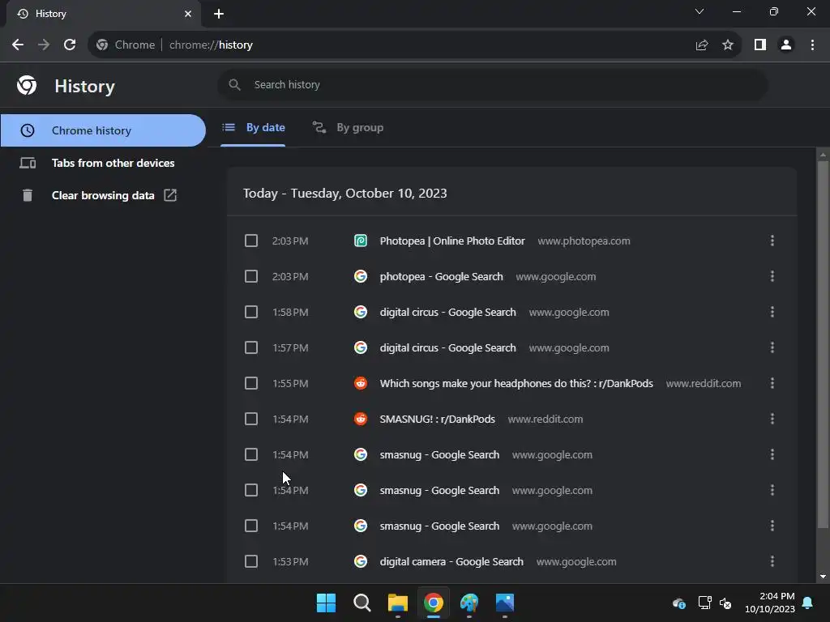Click the history page vertical scrollbar
The image size is (830, 622).
click(823, 343)
